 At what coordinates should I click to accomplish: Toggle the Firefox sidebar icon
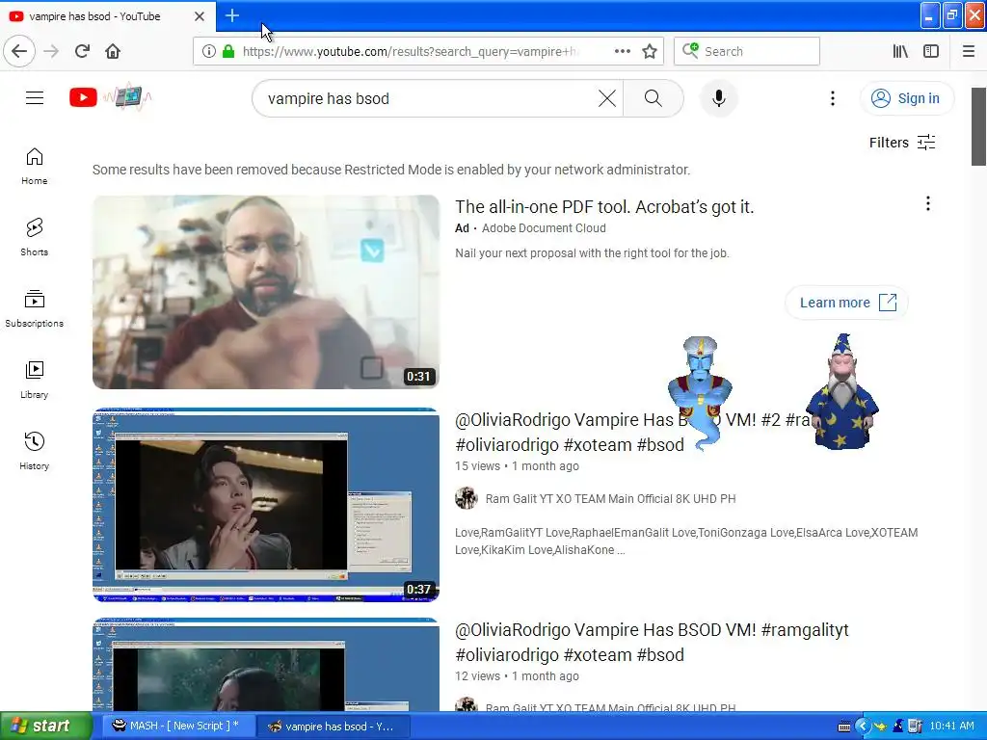pyautogui.click(x=931, y=51)
